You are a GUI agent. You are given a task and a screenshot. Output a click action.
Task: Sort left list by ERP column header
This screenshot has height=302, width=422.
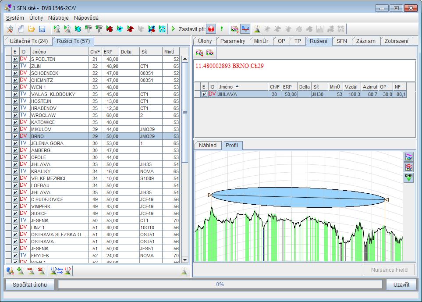[110, 52]
